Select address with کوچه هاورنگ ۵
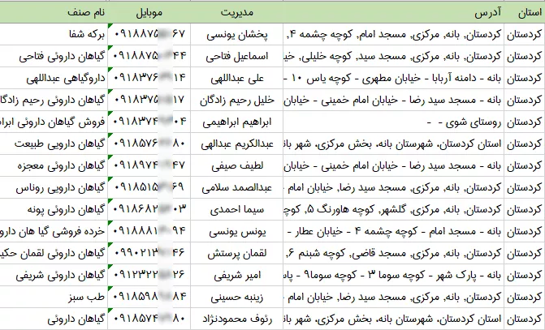 393,209
